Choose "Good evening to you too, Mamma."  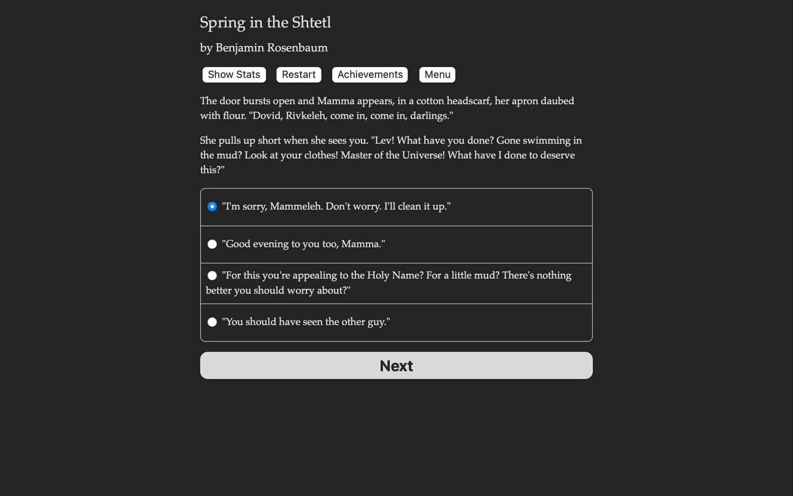(303, 244)
